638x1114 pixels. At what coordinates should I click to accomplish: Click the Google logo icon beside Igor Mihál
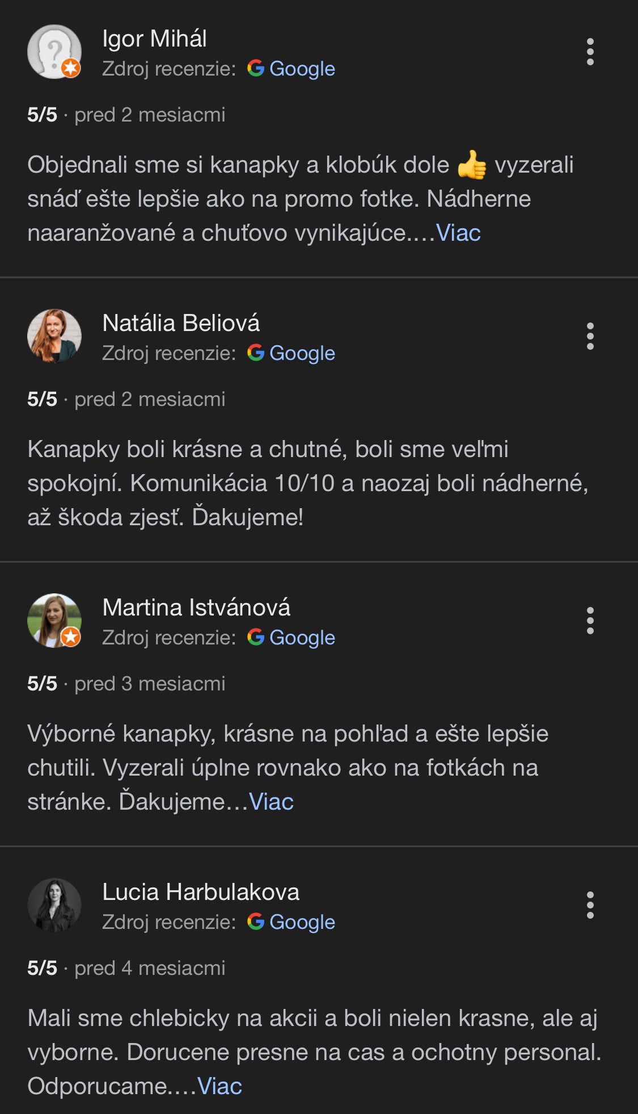[x=256, y=69]
